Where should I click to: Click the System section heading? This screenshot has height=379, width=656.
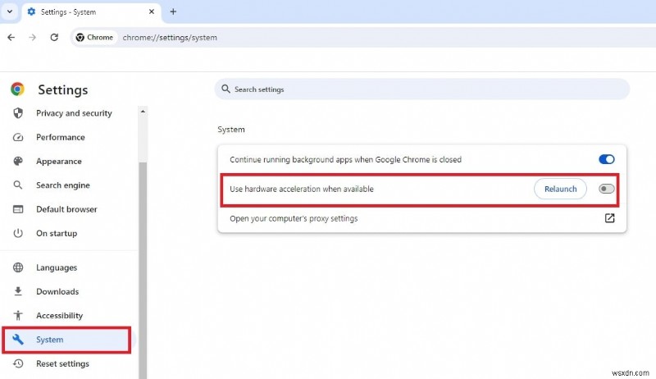231,130
